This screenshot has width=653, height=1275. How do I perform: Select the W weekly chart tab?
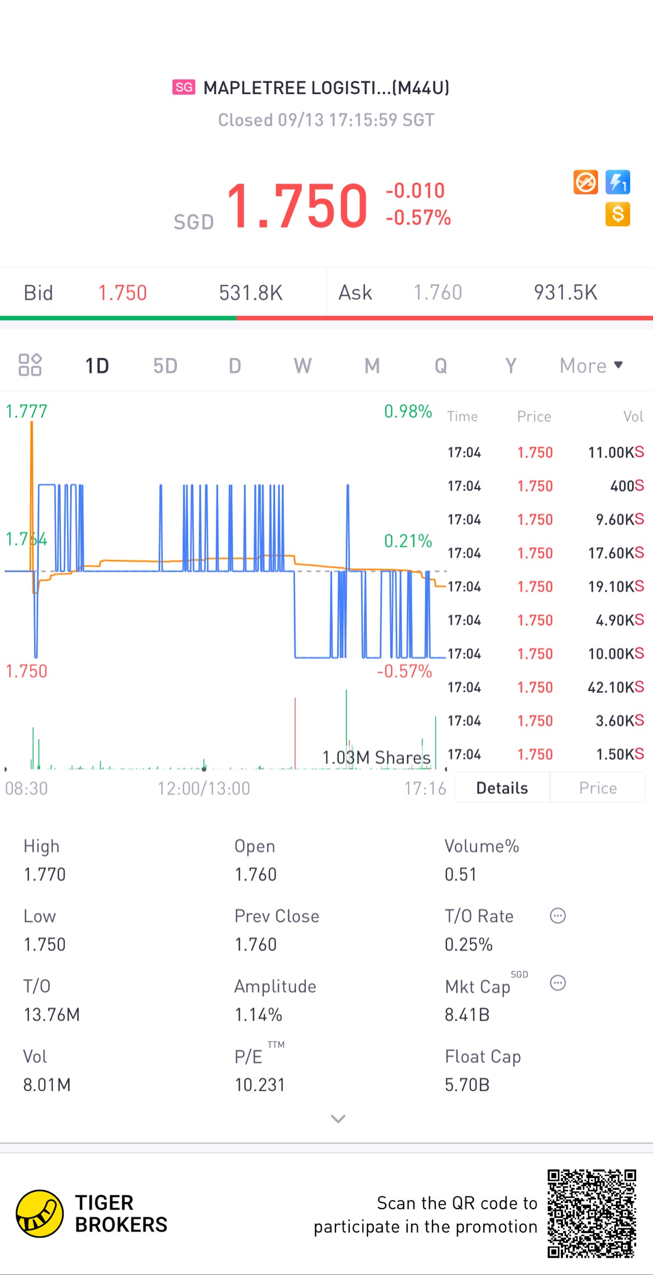(302, 366)
